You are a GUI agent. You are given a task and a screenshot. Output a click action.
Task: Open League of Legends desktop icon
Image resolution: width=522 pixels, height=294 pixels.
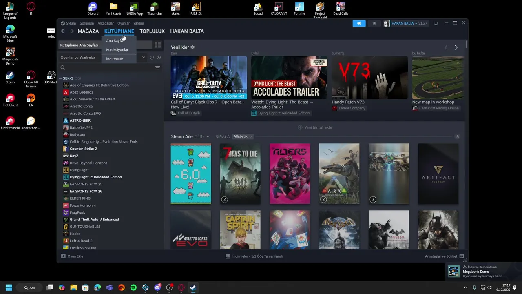coord(10,10)
